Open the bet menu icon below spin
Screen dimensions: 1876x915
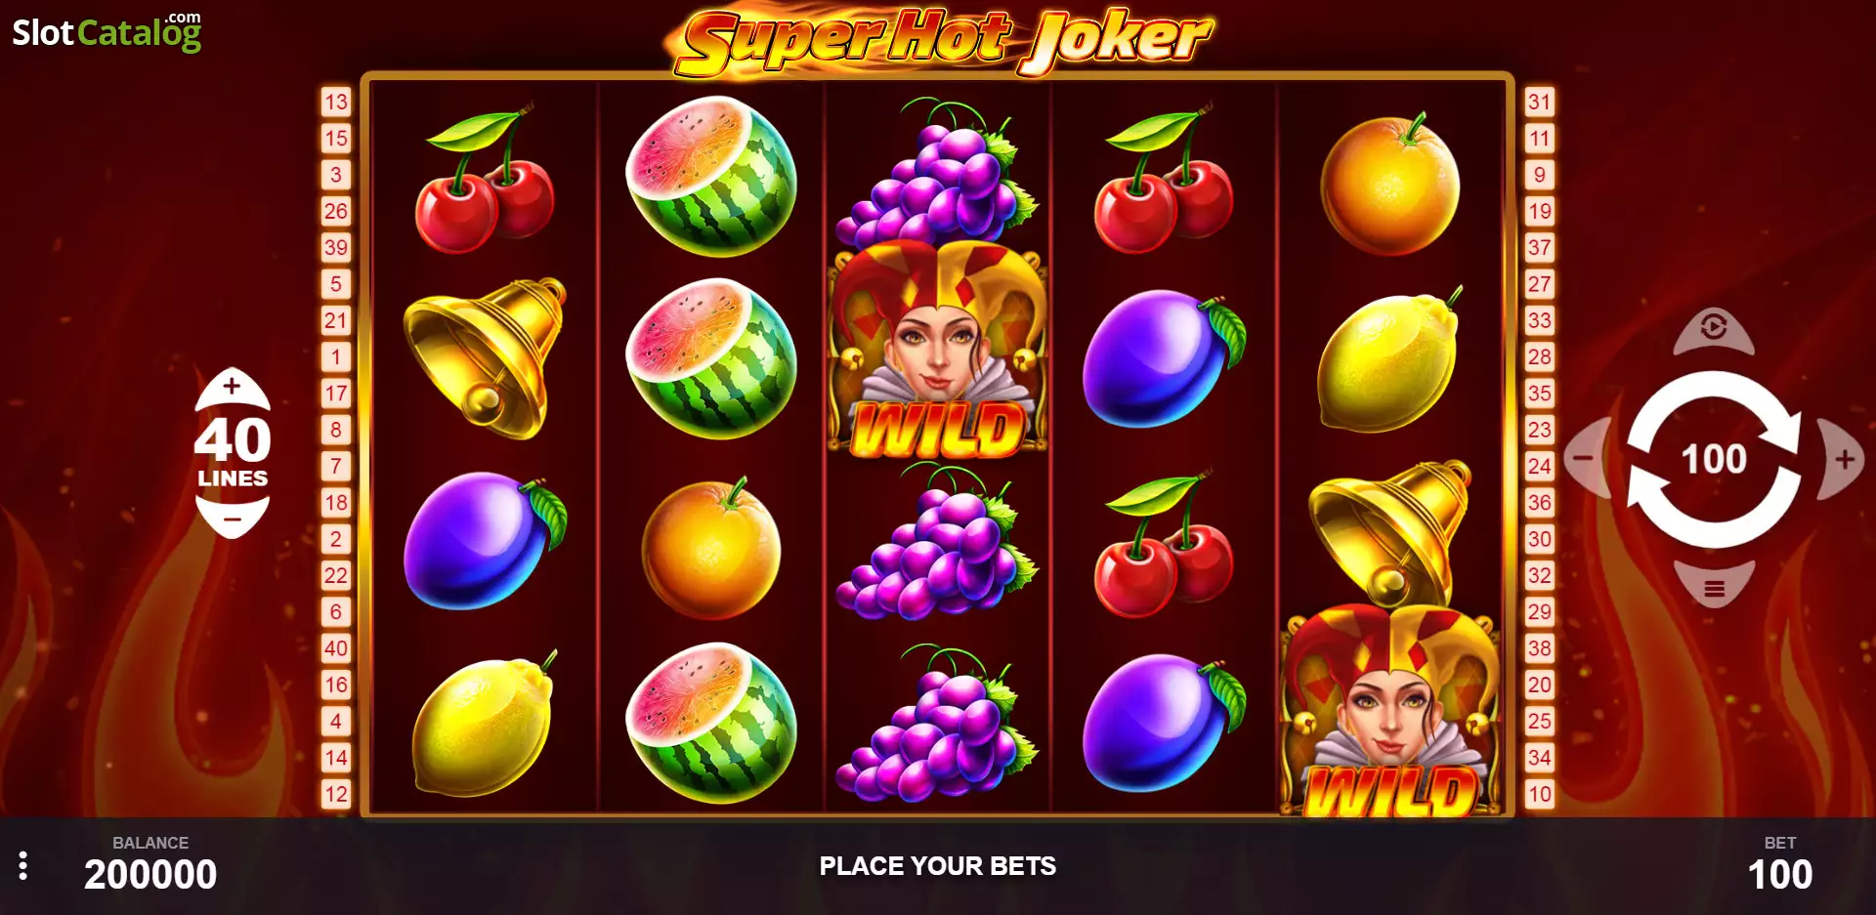[1714, 587]
